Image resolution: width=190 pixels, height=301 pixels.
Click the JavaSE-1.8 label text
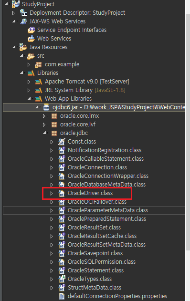(x=110, y=90)
